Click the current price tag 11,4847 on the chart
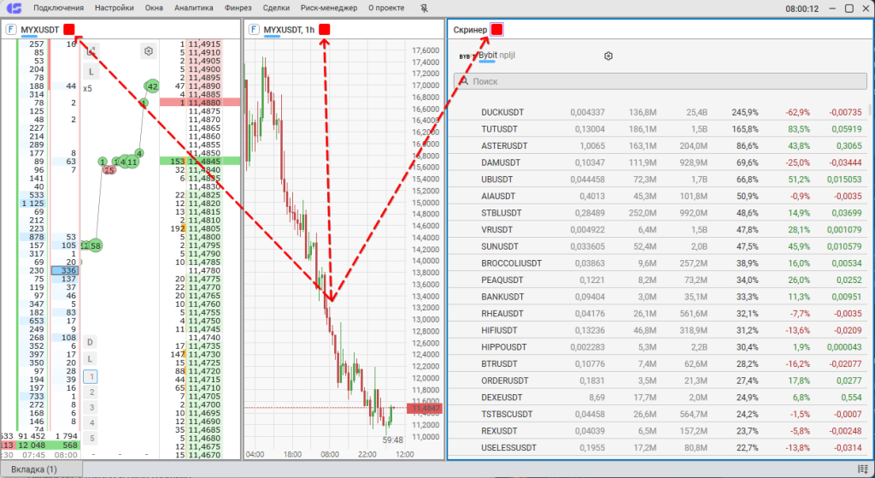This screenshot has width=875, height=478. pyautogui.click(x=426, y=409)
